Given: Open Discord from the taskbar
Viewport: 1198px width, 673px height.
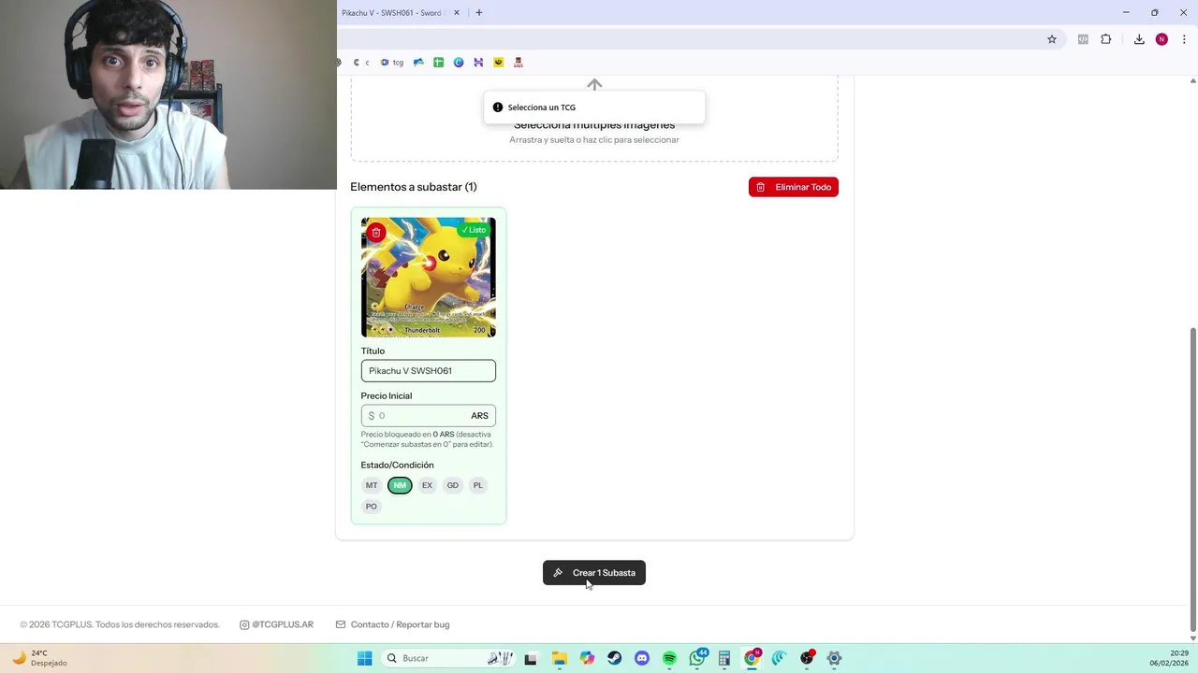Looking at the screenshot, I should click(x=642, y=658).
